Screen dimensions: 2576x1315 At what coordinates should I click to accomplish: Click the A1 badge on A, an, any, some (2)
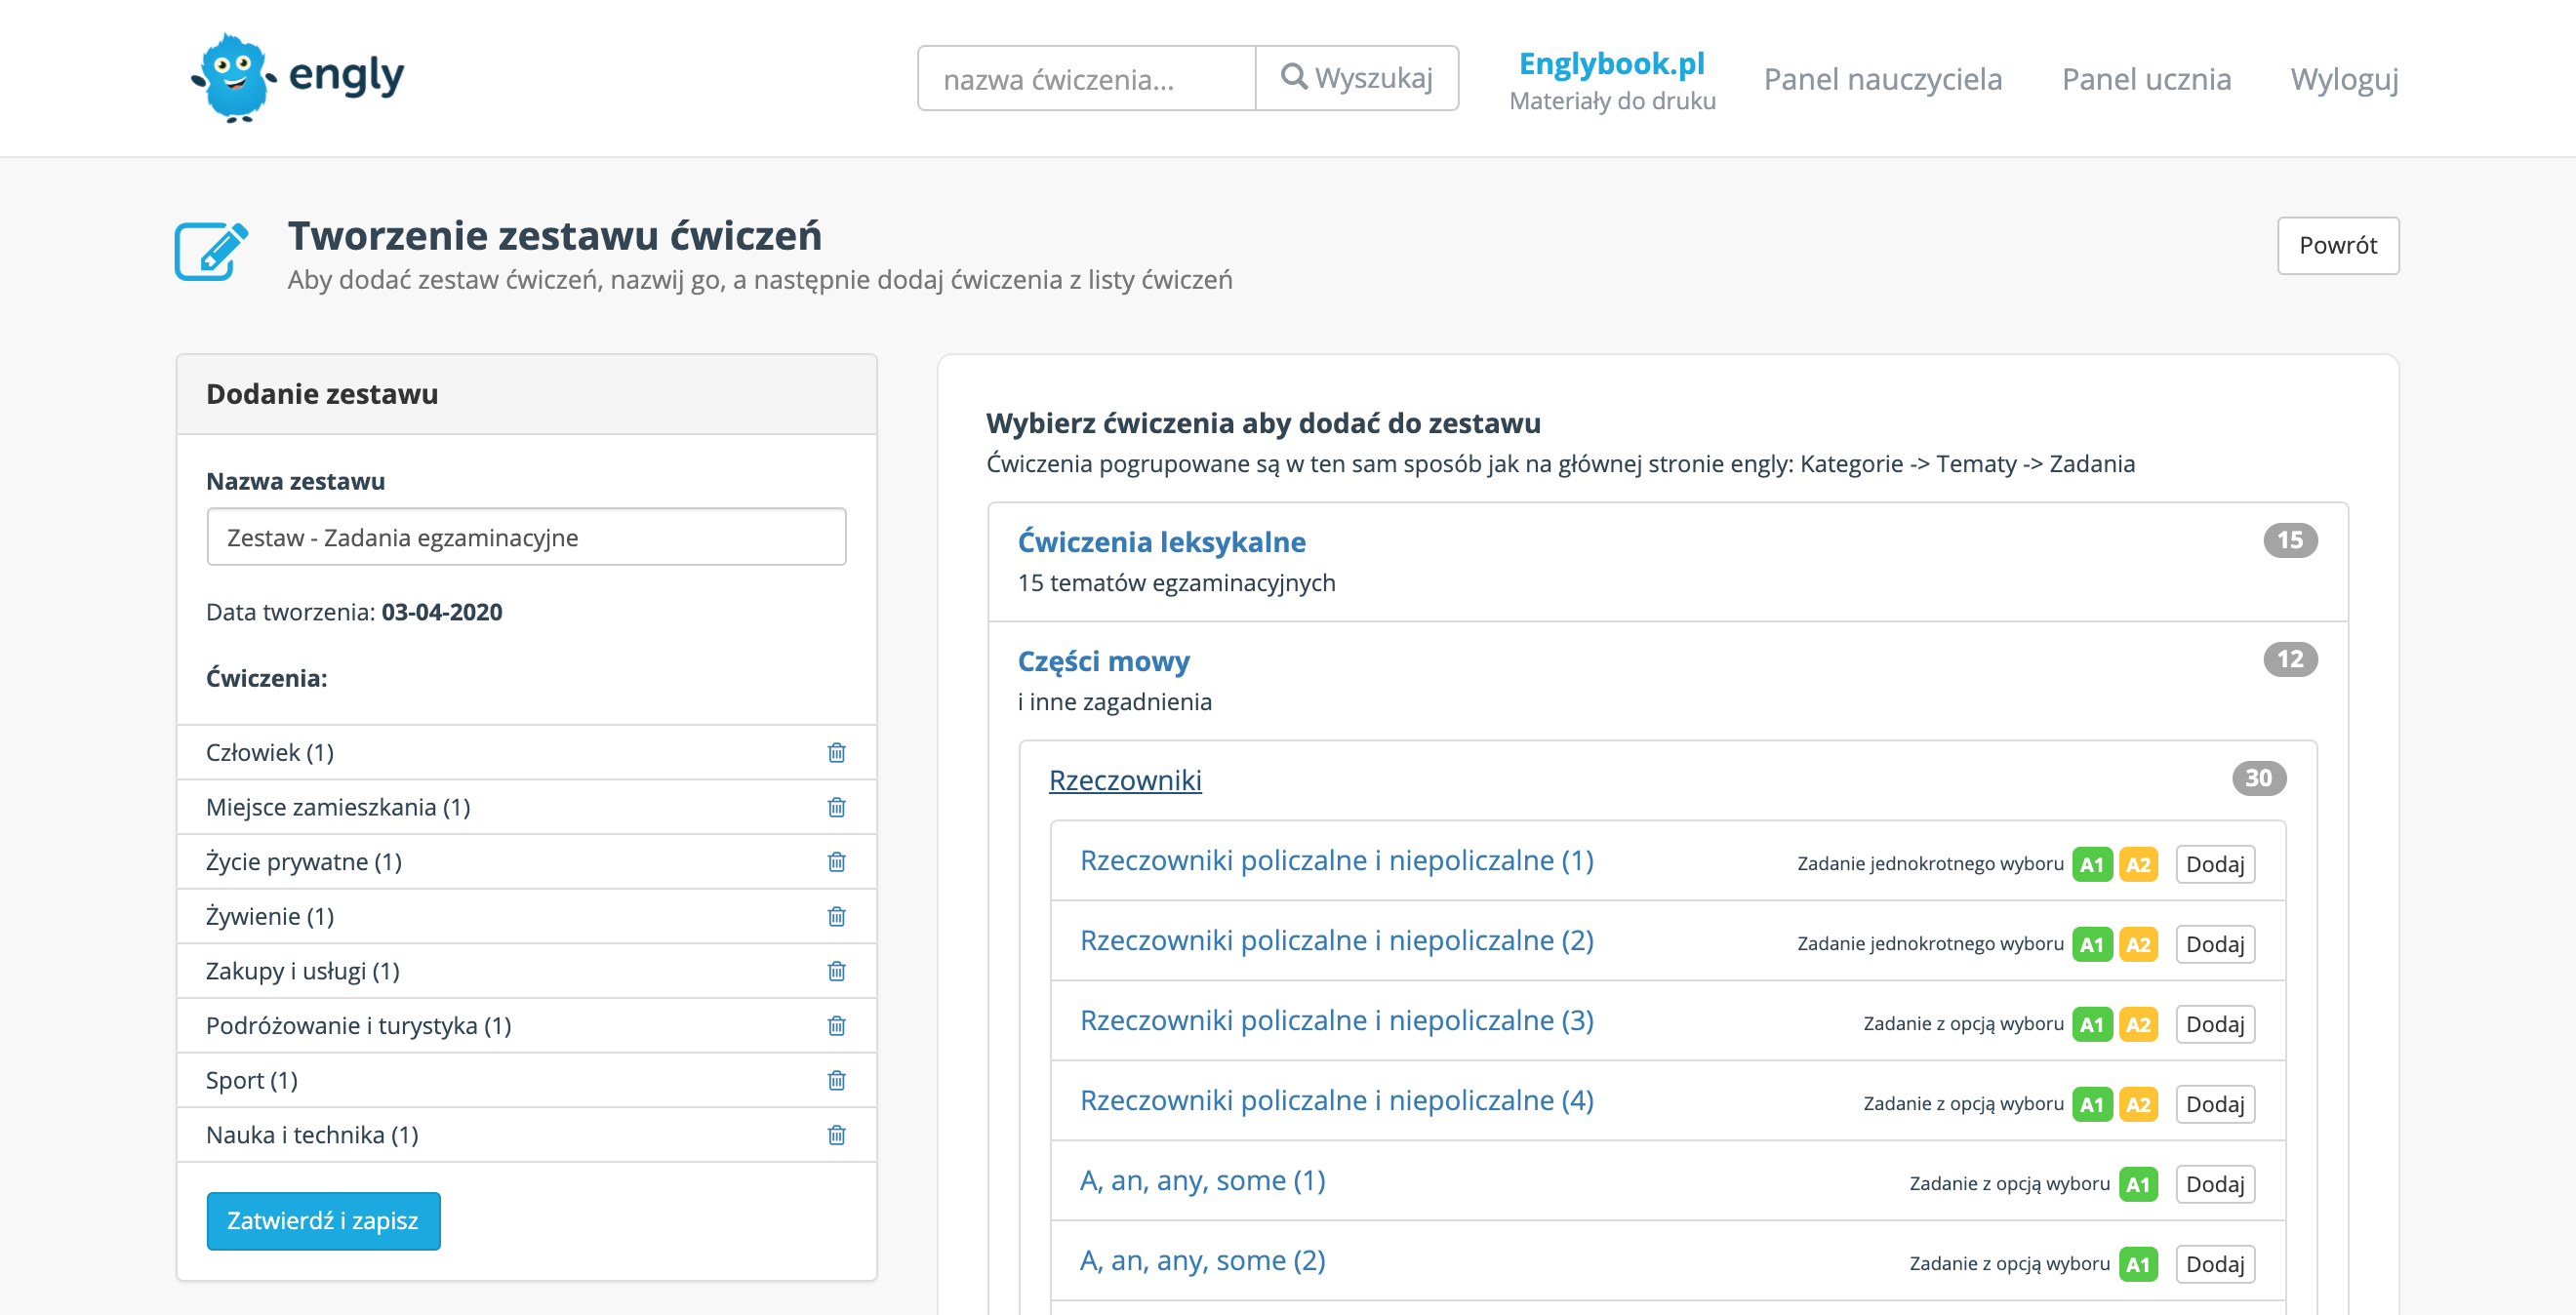point(2138,1264)
